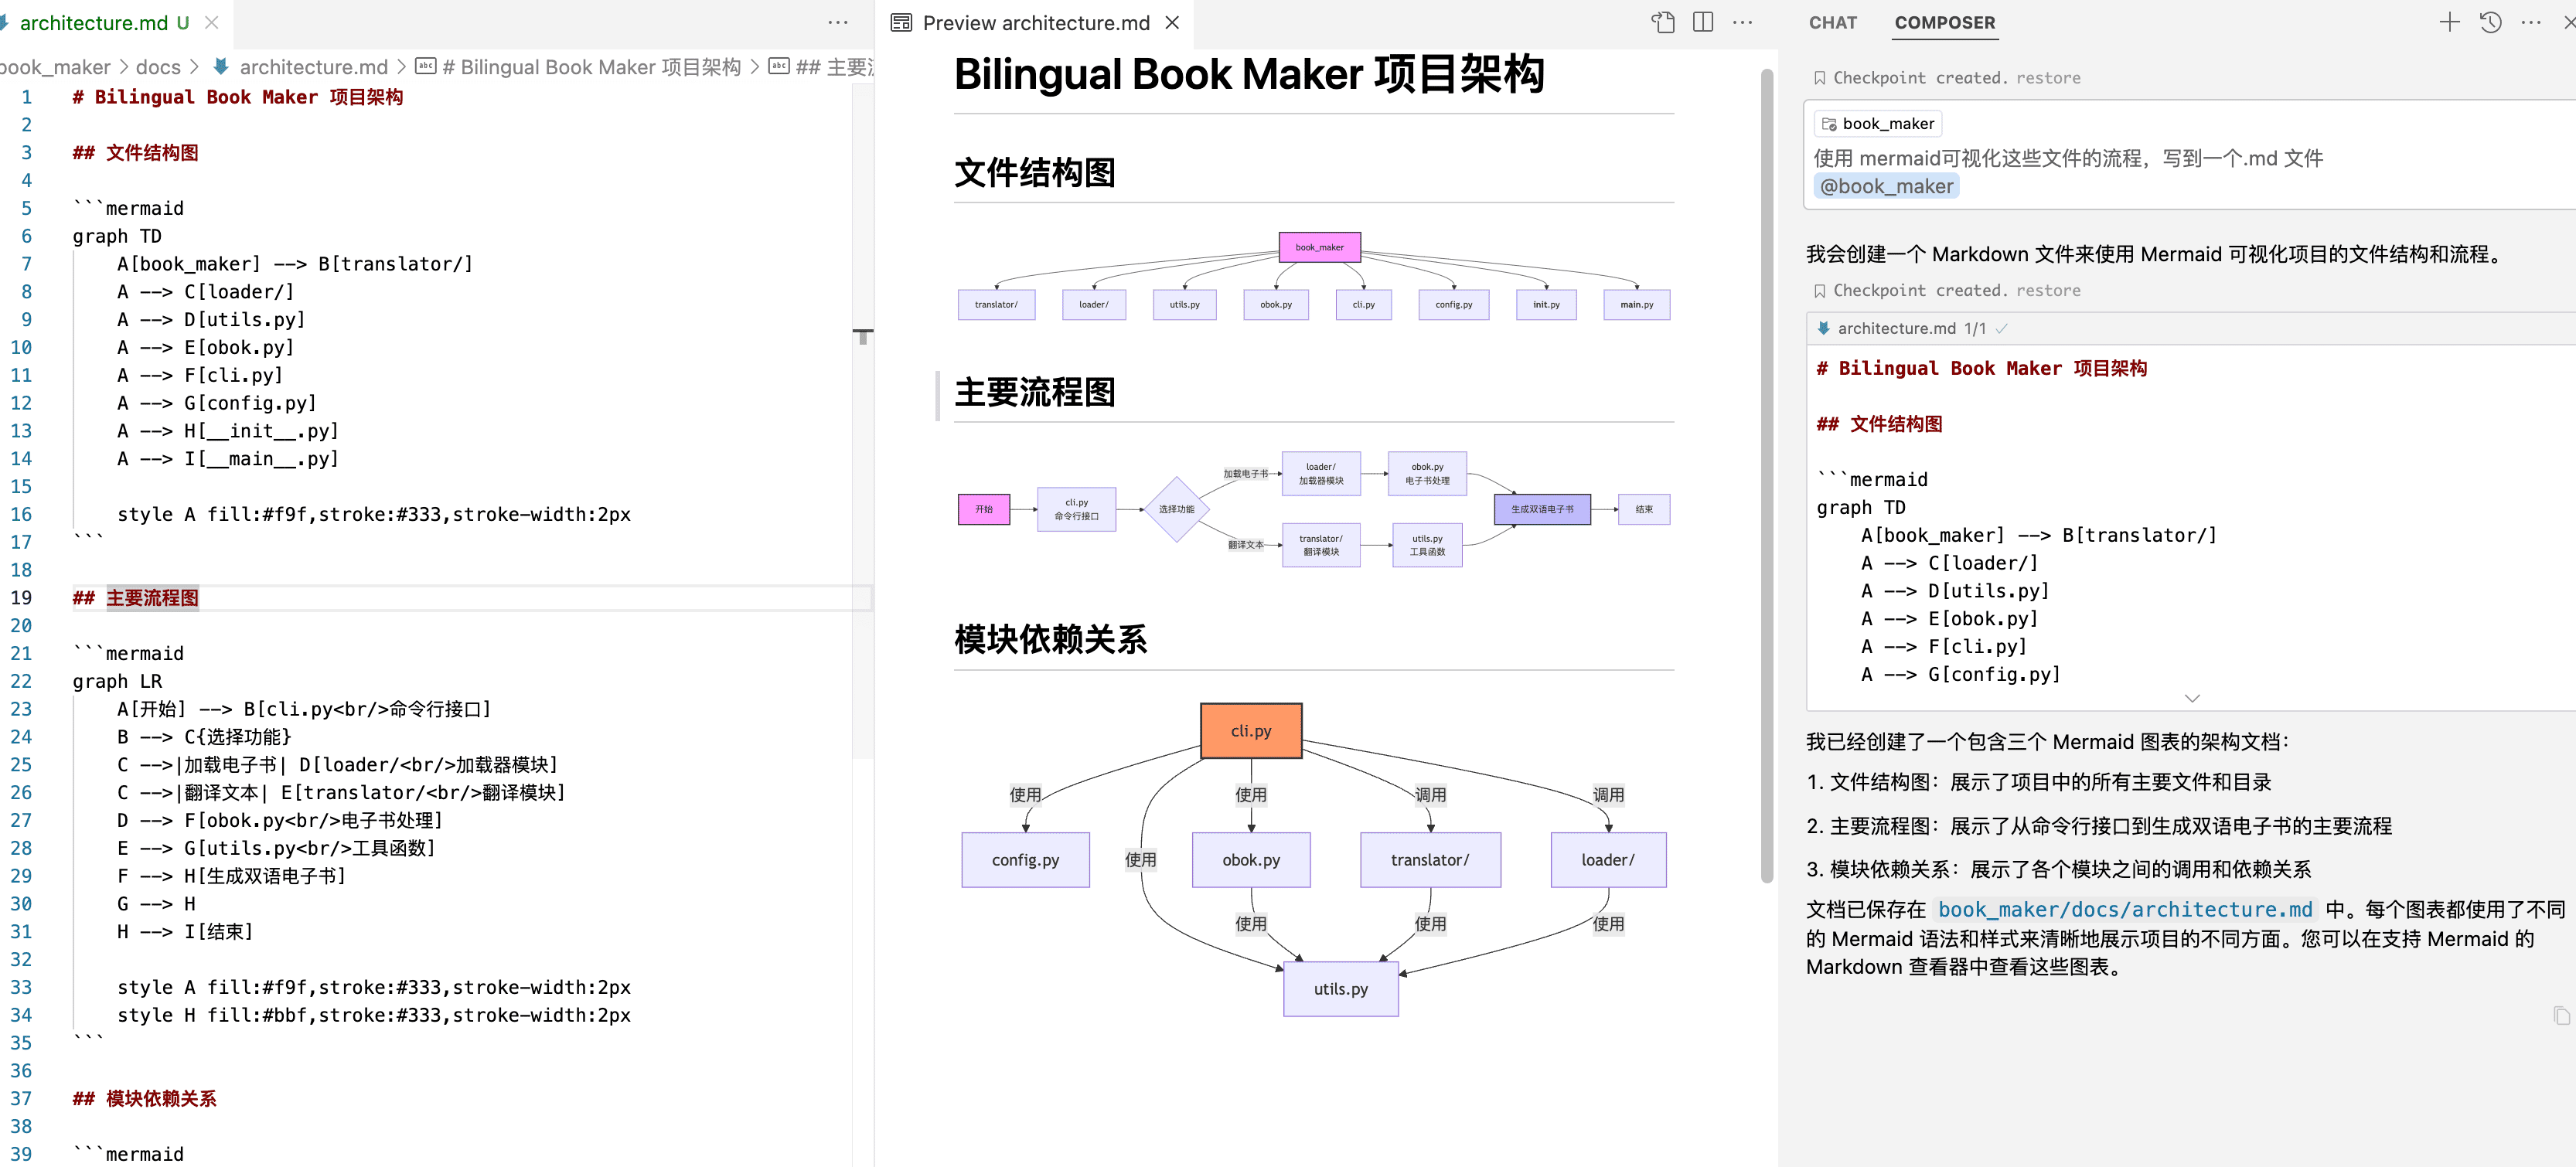Click the architecture.md breadcrumb segment
Image resolution: width=2576 pixels, height=1167 pixels.
[x=313, y=67]
